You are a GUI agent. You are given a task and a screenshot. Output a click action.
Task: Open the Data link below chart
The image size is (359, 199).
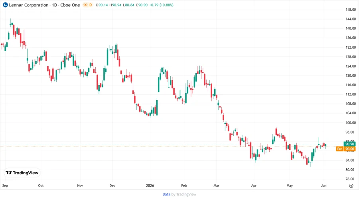point(166,194)
